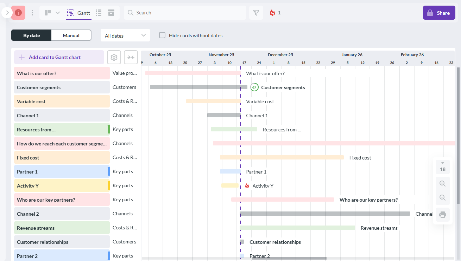Select the Gantt tab in the toolbar

[x=79, y=13]
